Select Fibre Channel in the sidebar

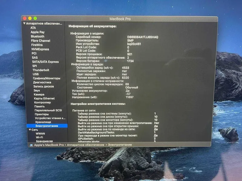tap(41, 41)
